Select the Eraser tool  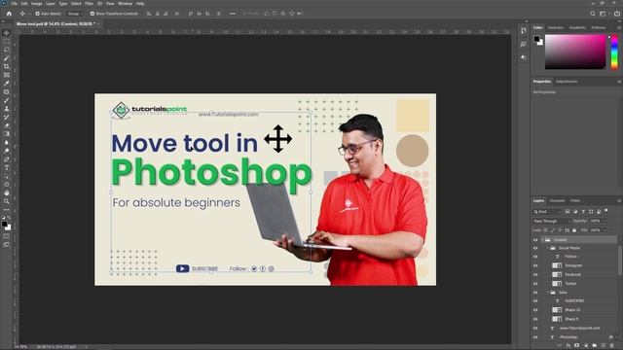tap(7, 125)
